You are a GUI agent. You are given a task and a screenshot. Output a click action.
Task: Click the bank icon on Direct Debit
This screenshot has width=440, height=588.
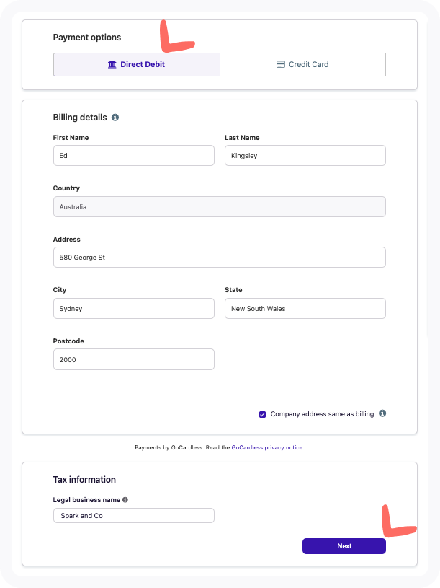(112, 65)
